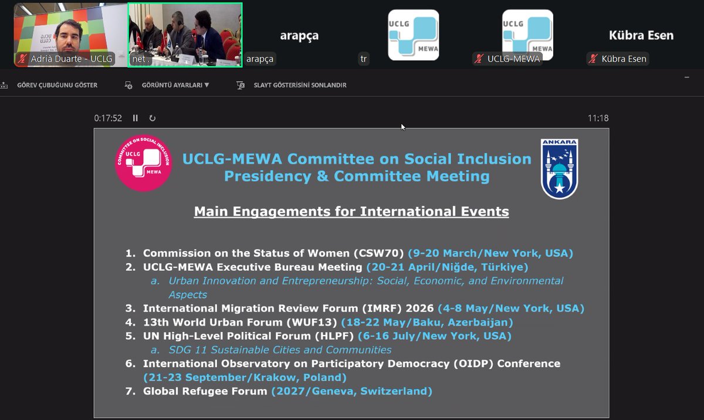Click '(2027/Geneva, Switzerland)' text

coord(351,391)
